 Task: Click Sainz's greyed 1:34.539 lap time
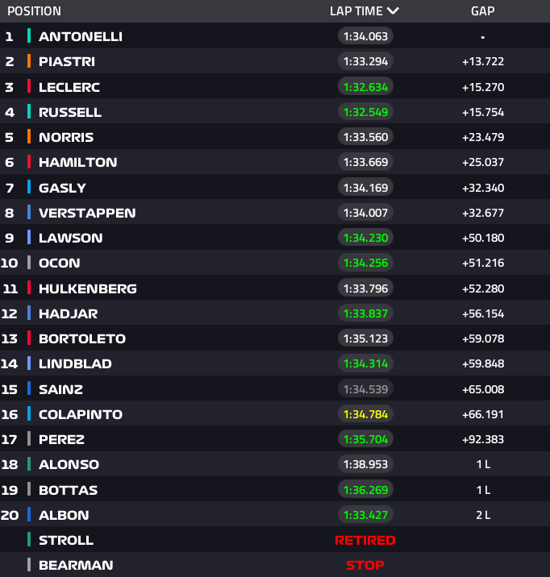pyautogui.click(x=365, y=389)
